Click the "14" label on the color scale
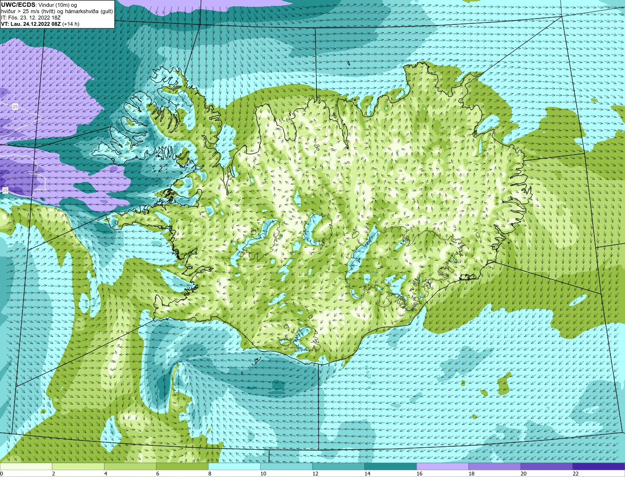This screenshot has height=477, width=625. click(367, 474)
